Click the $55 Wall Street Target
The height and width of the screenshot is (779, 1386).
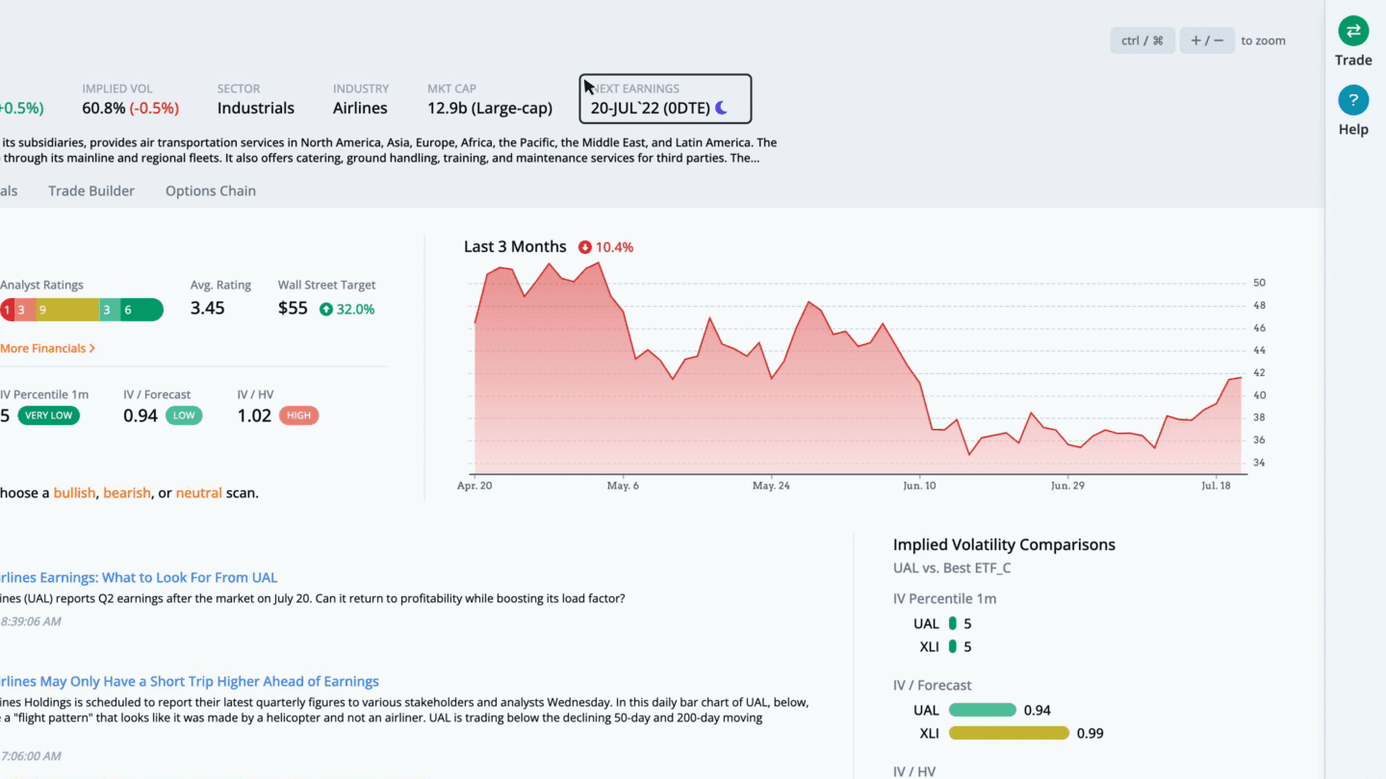click(293, 309)
